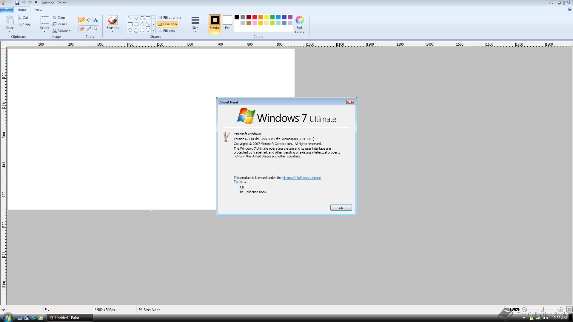Choose the Rectangle shape

pos(130,24)
